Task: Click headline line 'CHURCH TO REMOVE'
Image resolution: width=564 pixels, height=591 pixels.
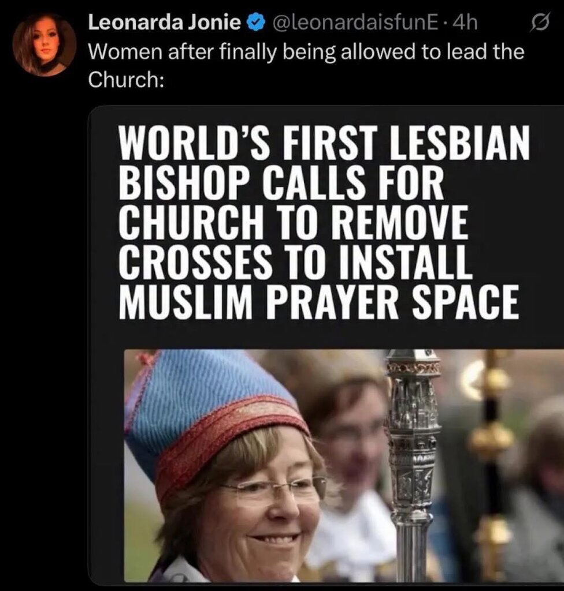Action: point(294,223)
